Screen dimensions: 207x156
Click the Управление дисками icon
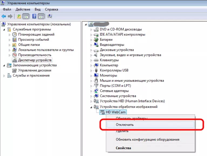click(14, 70)
